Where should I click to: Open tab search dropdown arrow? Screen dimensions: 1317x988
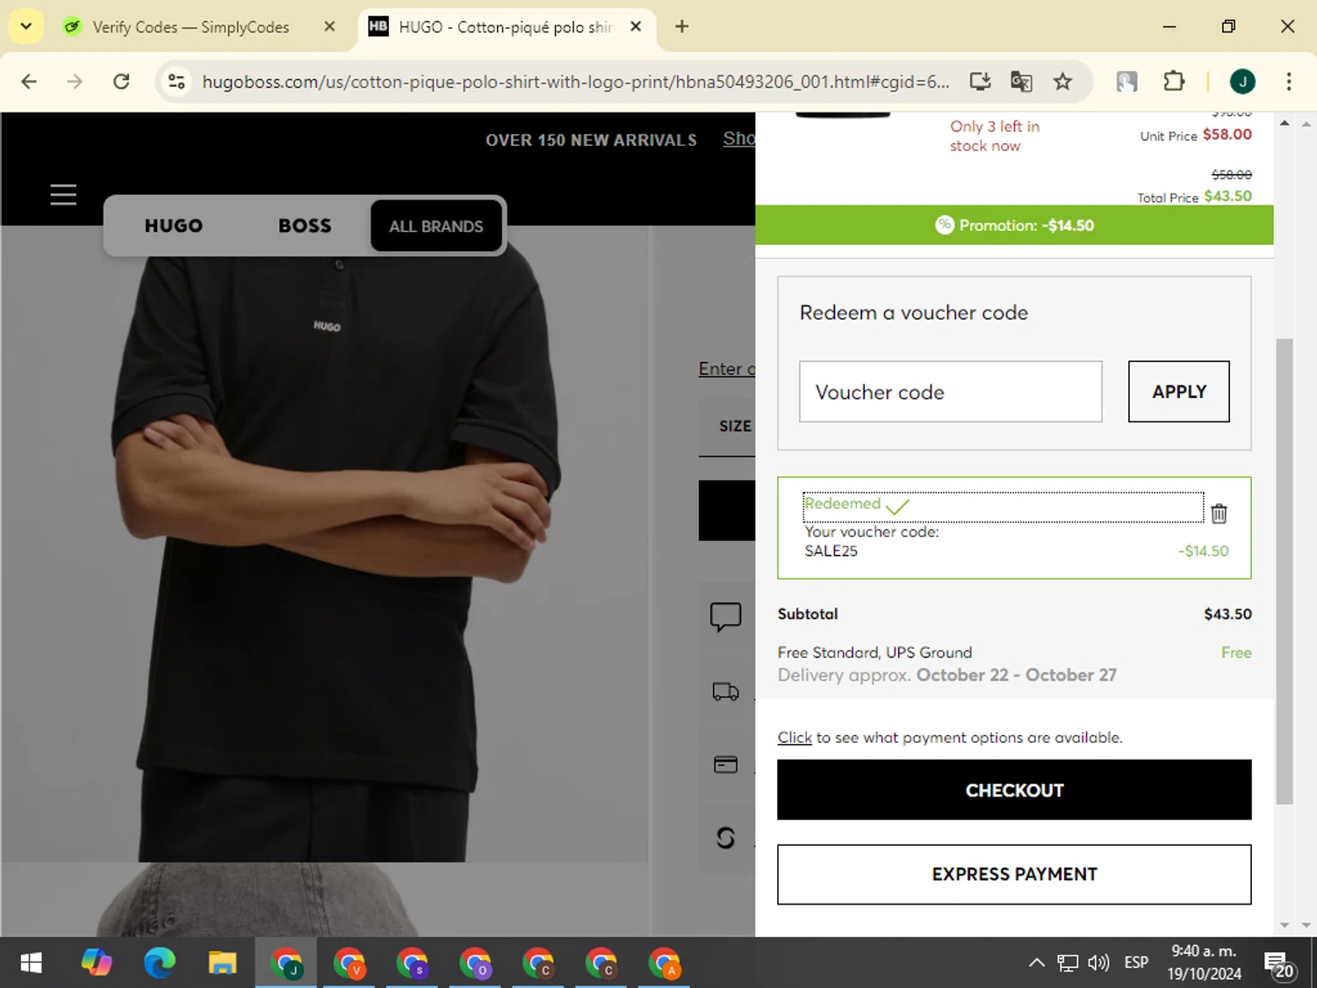coord(25,26)
